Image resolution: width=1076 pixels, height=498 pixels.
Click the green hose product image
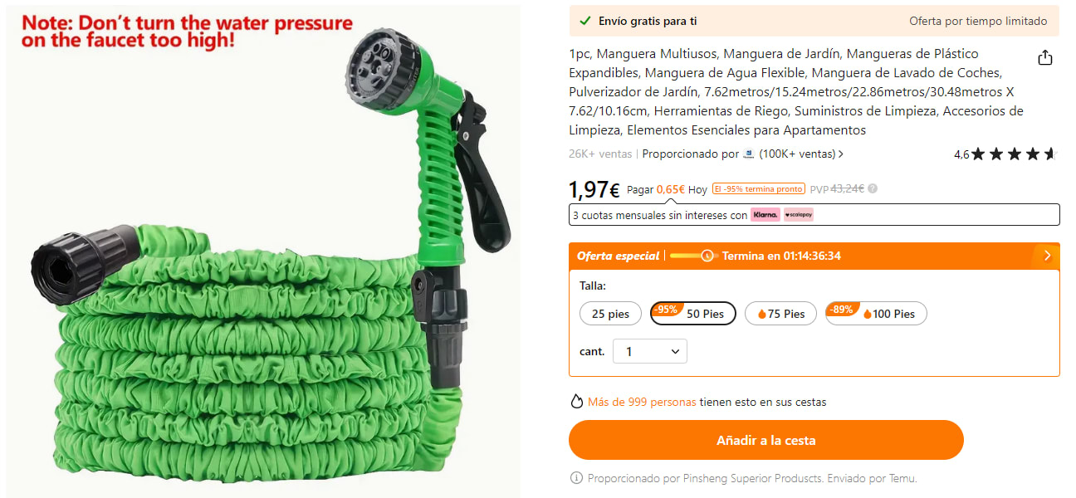pyautogui.click(x=260, y=251)
